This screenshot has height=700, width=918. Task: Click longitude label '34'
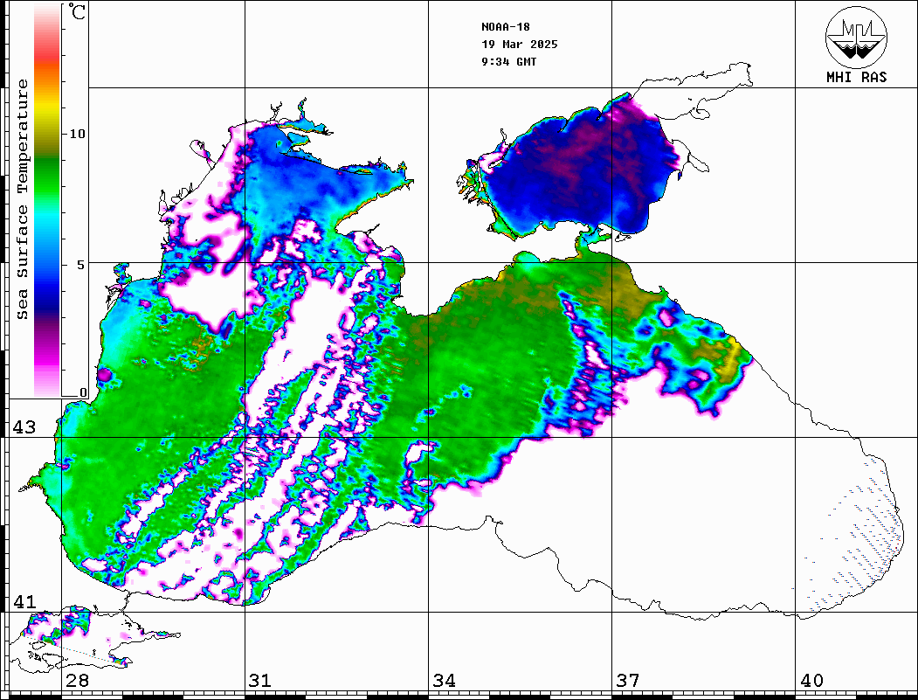(x=444, y=681)
